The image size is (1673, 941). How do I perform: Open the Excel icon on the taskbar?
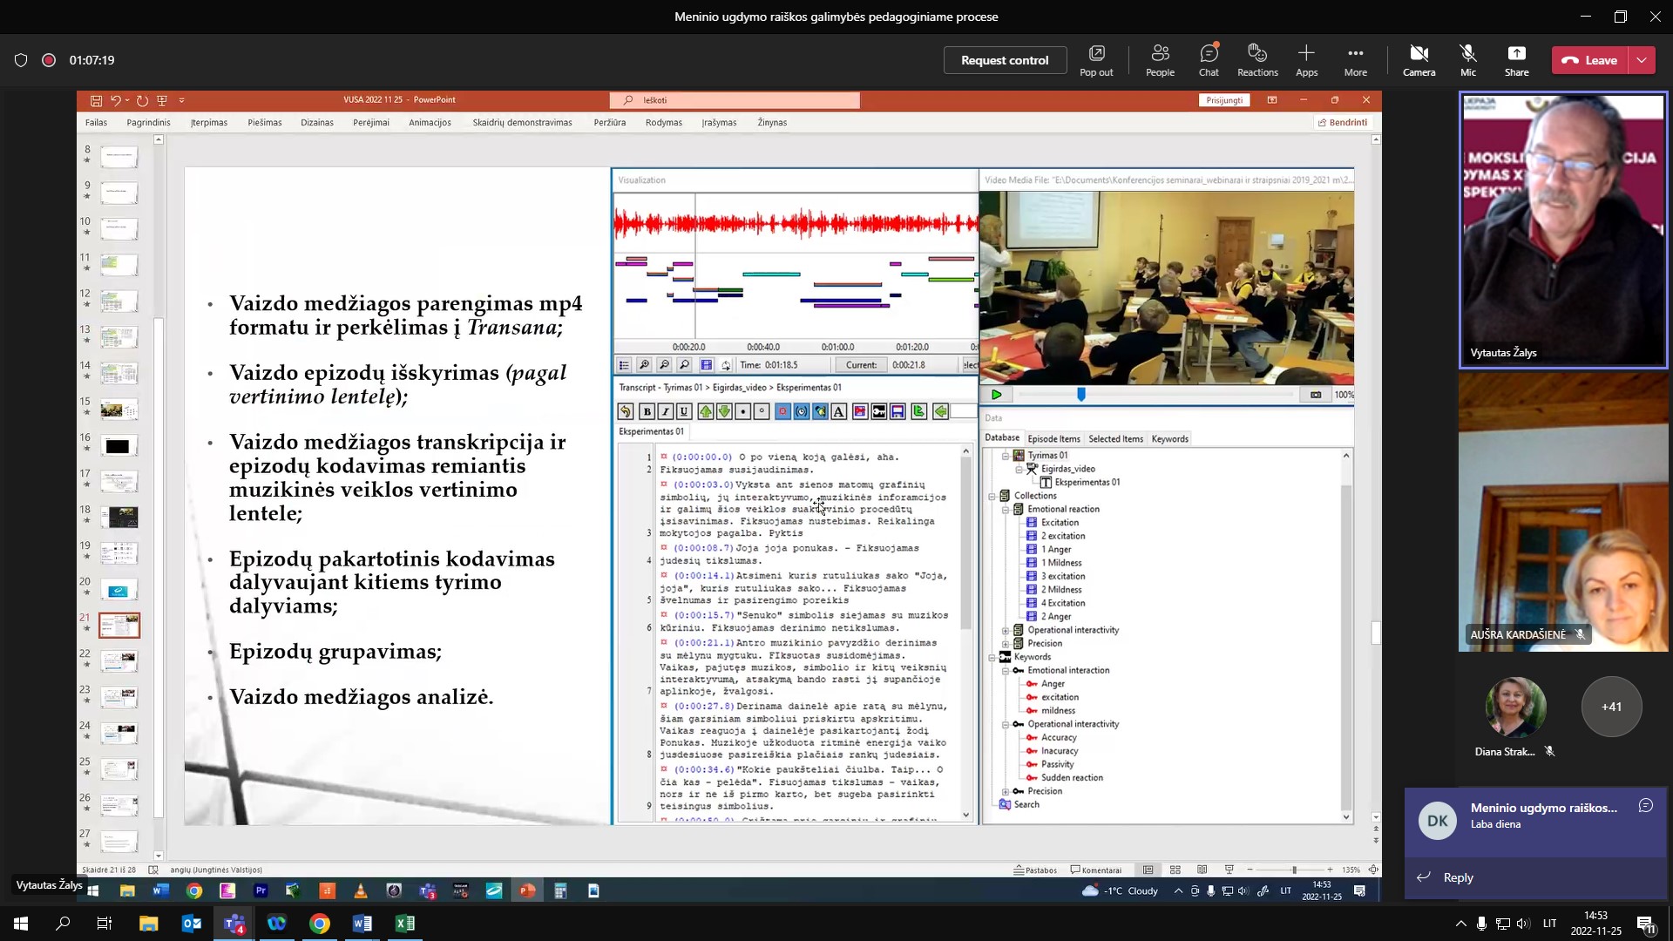pyautogui.click(x=404, y=924)
